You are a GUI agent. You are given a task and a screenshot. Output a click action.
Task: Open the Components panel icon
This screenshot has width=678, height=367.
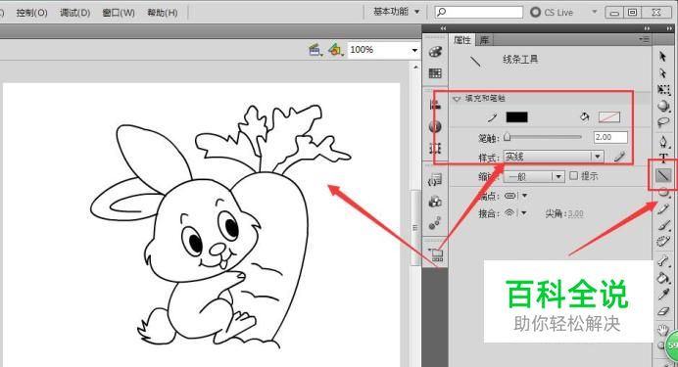pos(435,202)
